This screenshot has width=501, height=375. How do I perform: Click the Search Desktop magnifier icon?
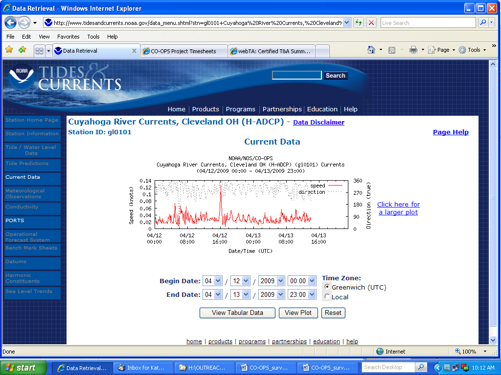pos(421,367)
